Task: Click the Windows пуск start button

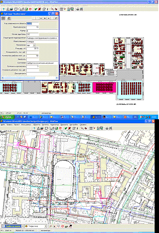Action: pyautogui.click(x=7, y=117)
